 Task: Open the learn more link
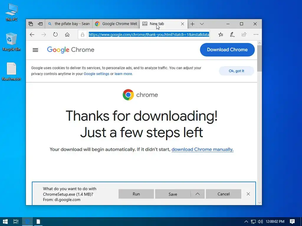click(x=123, y=74)
